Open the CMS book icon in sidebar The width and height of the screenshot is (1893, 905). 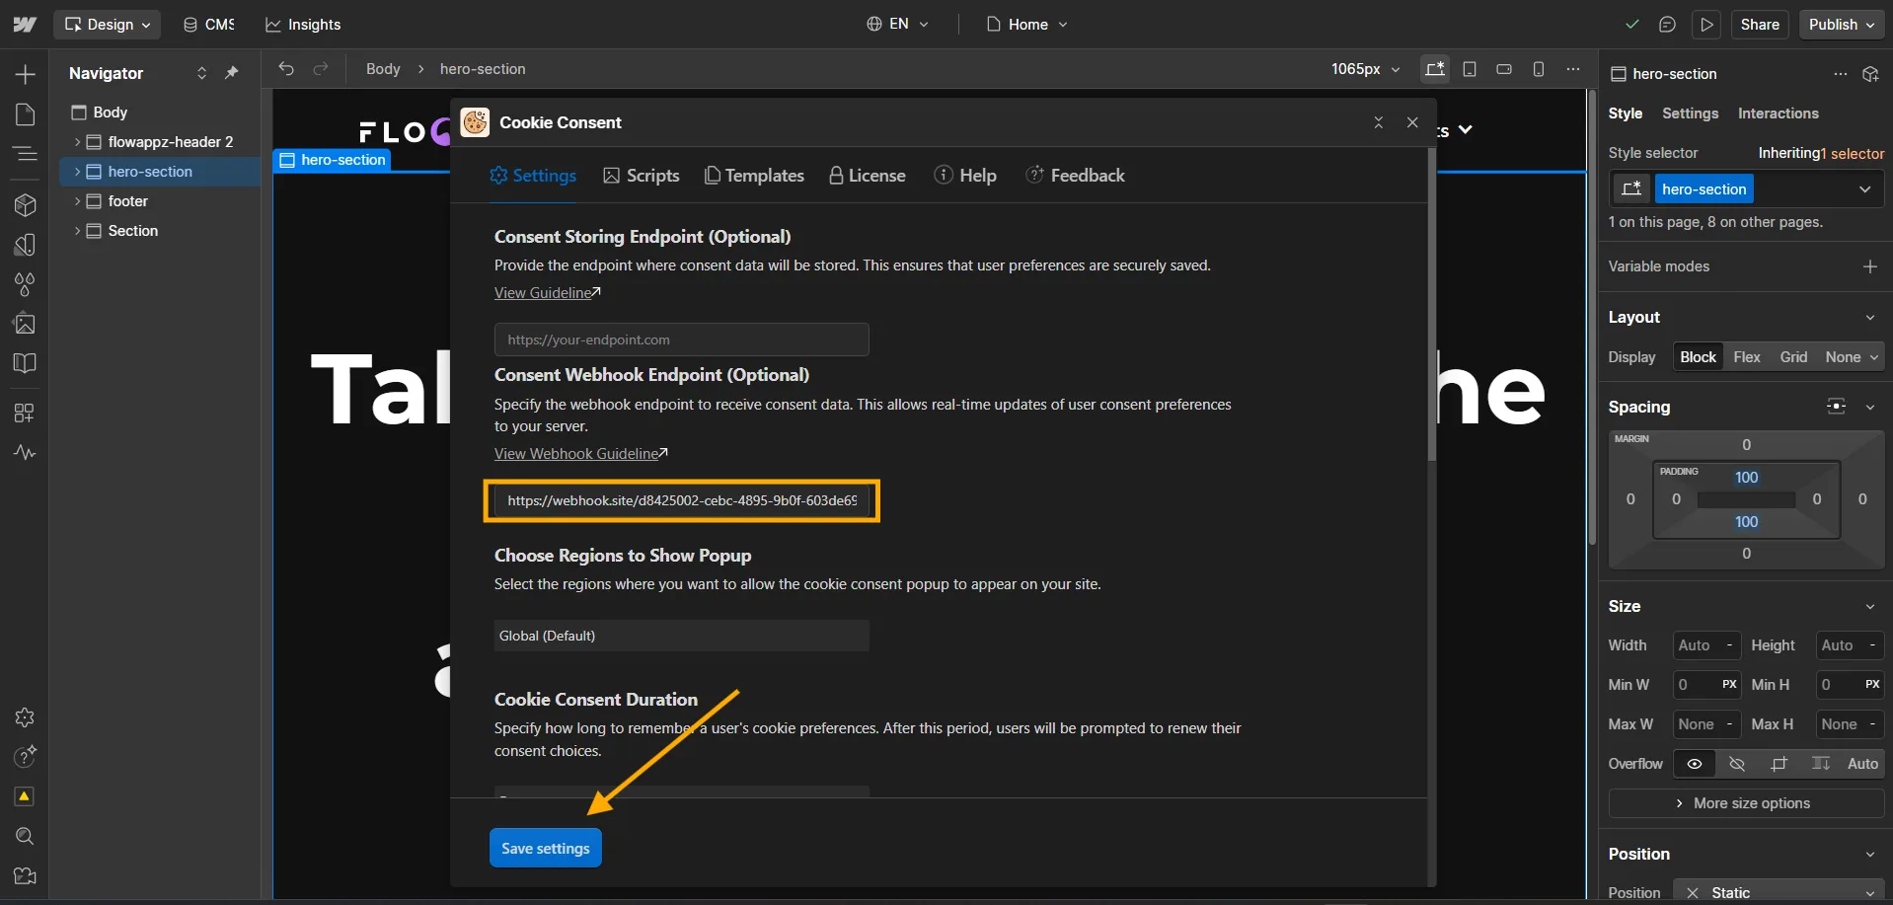(x=26, y=363)
